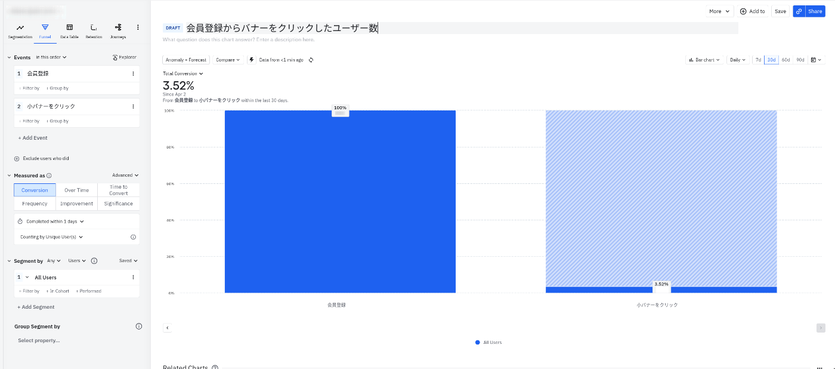Image resolution: width=835 pixels, height=369 pixels.
Task: Enable the 60d time range
Action: 785,60
